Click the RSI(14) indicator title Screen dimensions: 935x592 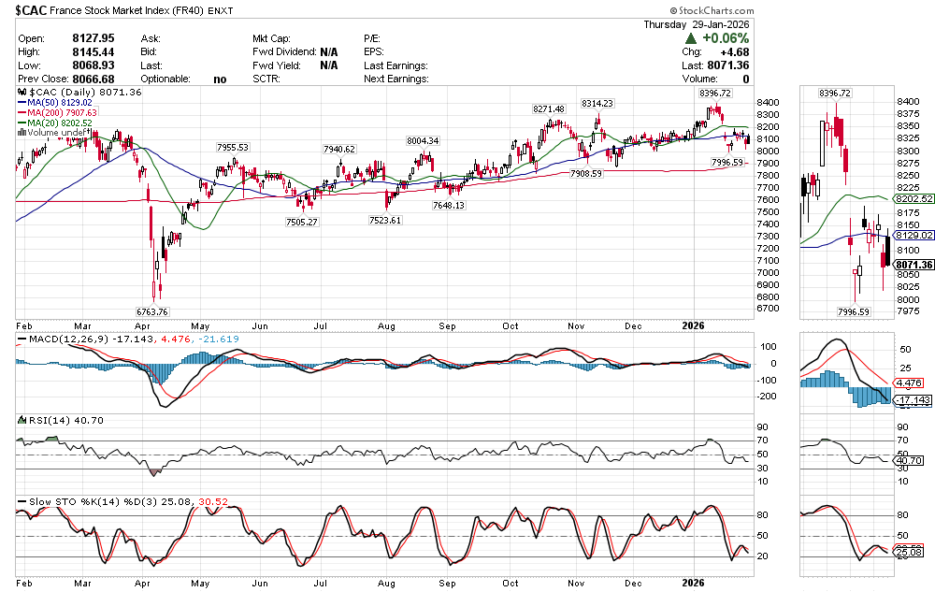(45, 421)
